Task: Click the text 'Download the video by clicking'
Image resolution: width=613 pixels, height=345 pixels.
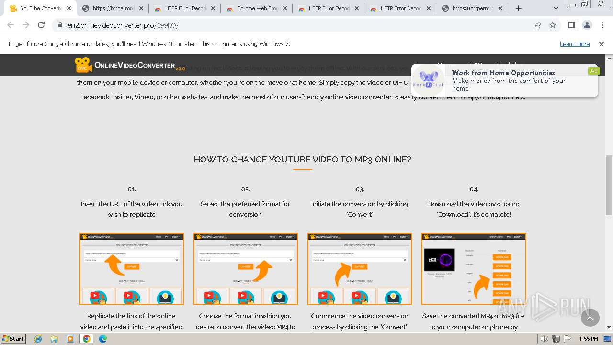Action: click(x=474, y=204)
